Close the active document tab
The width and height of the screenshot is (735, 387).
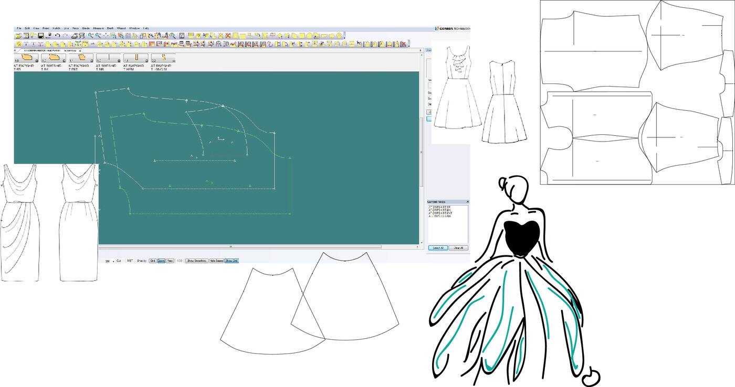(80, 50)
